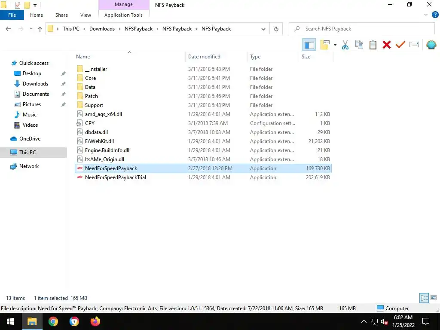Image resolution: width=440 pixels, height=330 pixels.
Task: Open Downloads in the navigation pane
Action: tap(35, 84)
